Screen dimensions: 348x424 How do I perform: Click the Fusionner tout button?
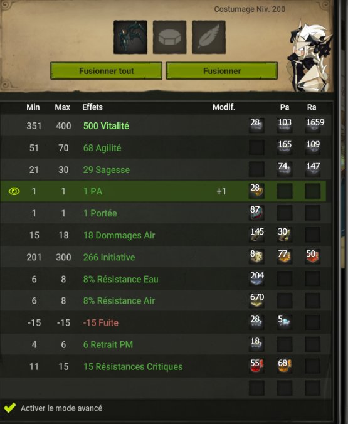pyautogui.click(x=106, y=71)
